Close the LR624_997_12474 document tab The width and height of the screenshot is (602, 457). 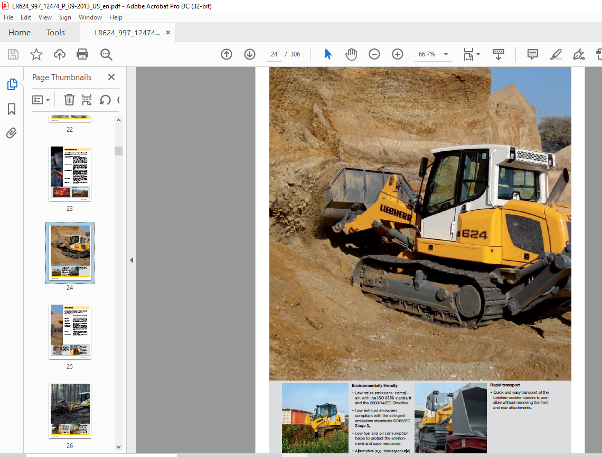click(168, 33)
